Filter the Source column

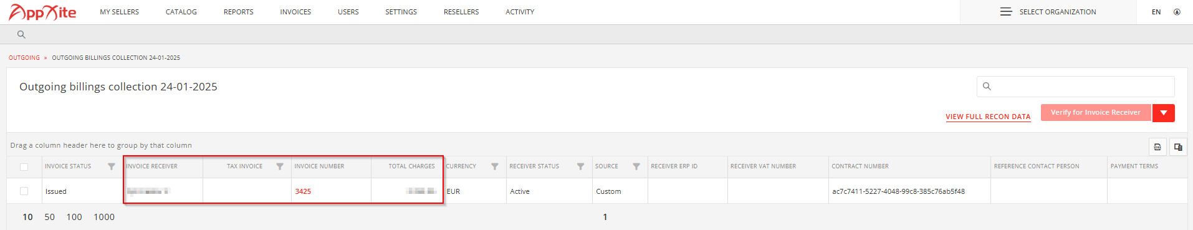tap(636, 166)
